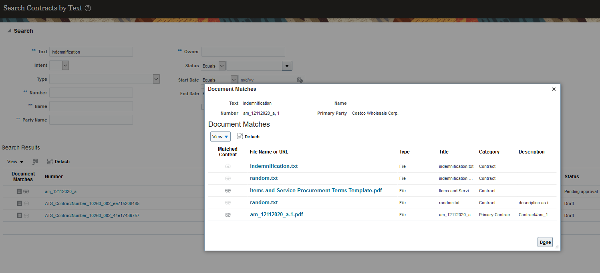Viewport: 600px width, 273px height.
Task: Open the View menu in Document Matches dialog
Action: (x=220, y=137)
